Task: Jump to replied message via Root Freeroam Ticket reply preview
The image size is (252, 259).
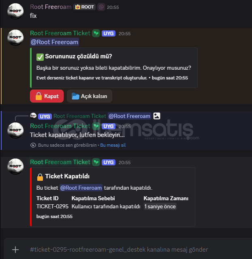Action: coord(80,116)
